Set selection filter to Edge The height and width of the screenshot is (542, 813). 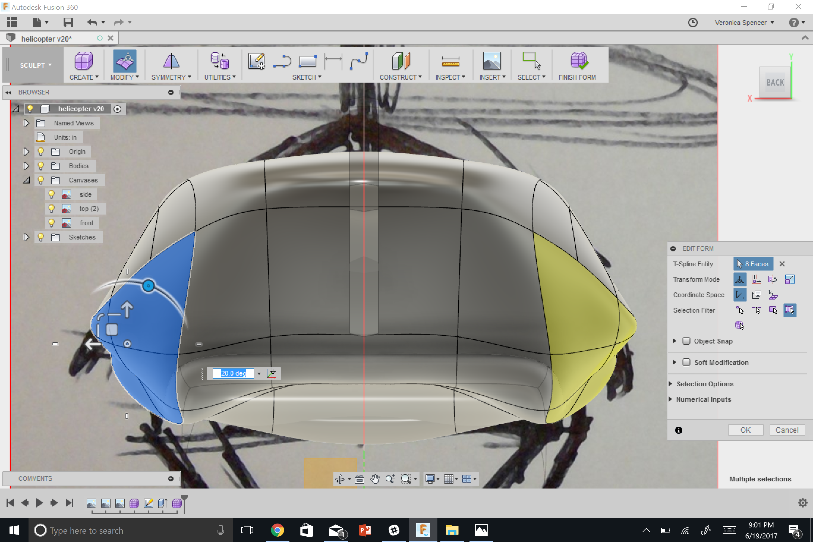point(756,311)
